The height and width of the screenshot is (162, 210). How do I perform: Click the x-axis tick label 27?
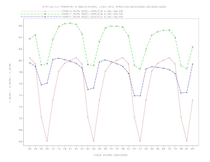[x=82, y=149]
